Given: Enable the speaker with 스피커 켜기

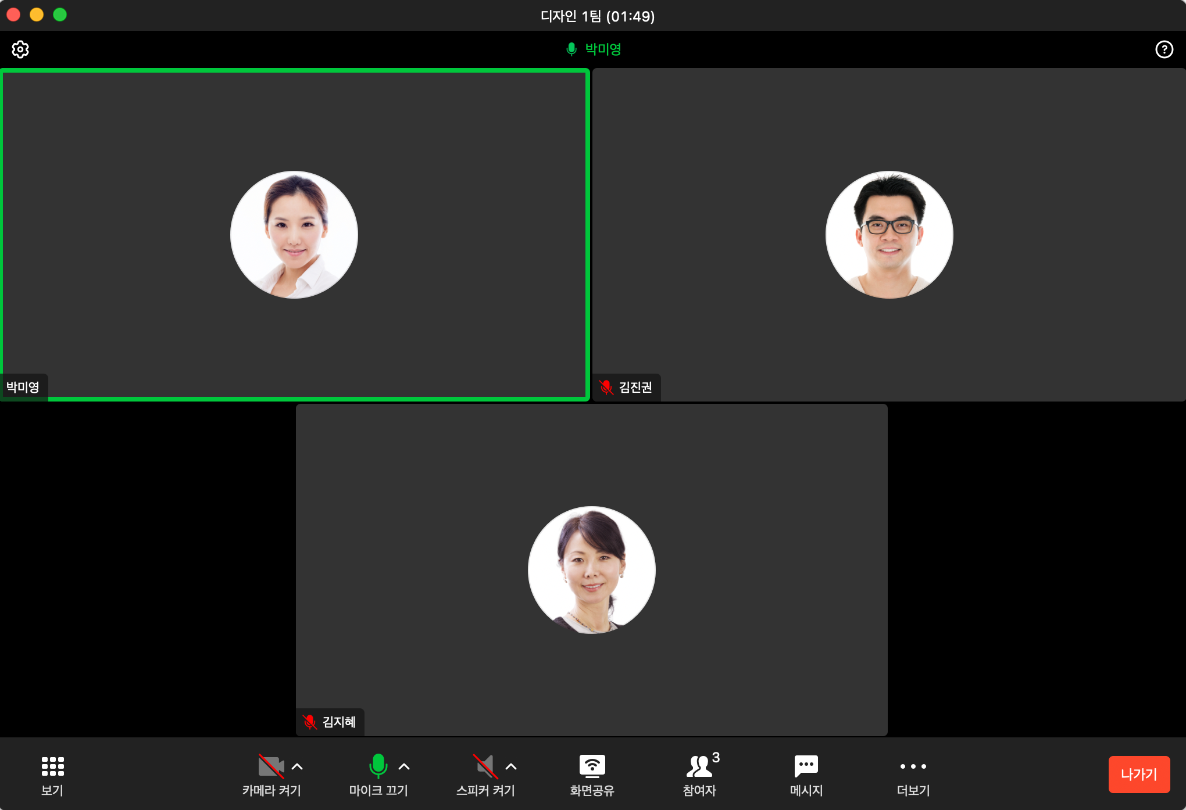Looking at the screenshot, I should (485, 766).
